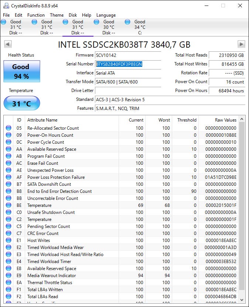Click the status orb for Total LBAs Read
Viewport: 249px width, 307px height.
click(8, 296)
